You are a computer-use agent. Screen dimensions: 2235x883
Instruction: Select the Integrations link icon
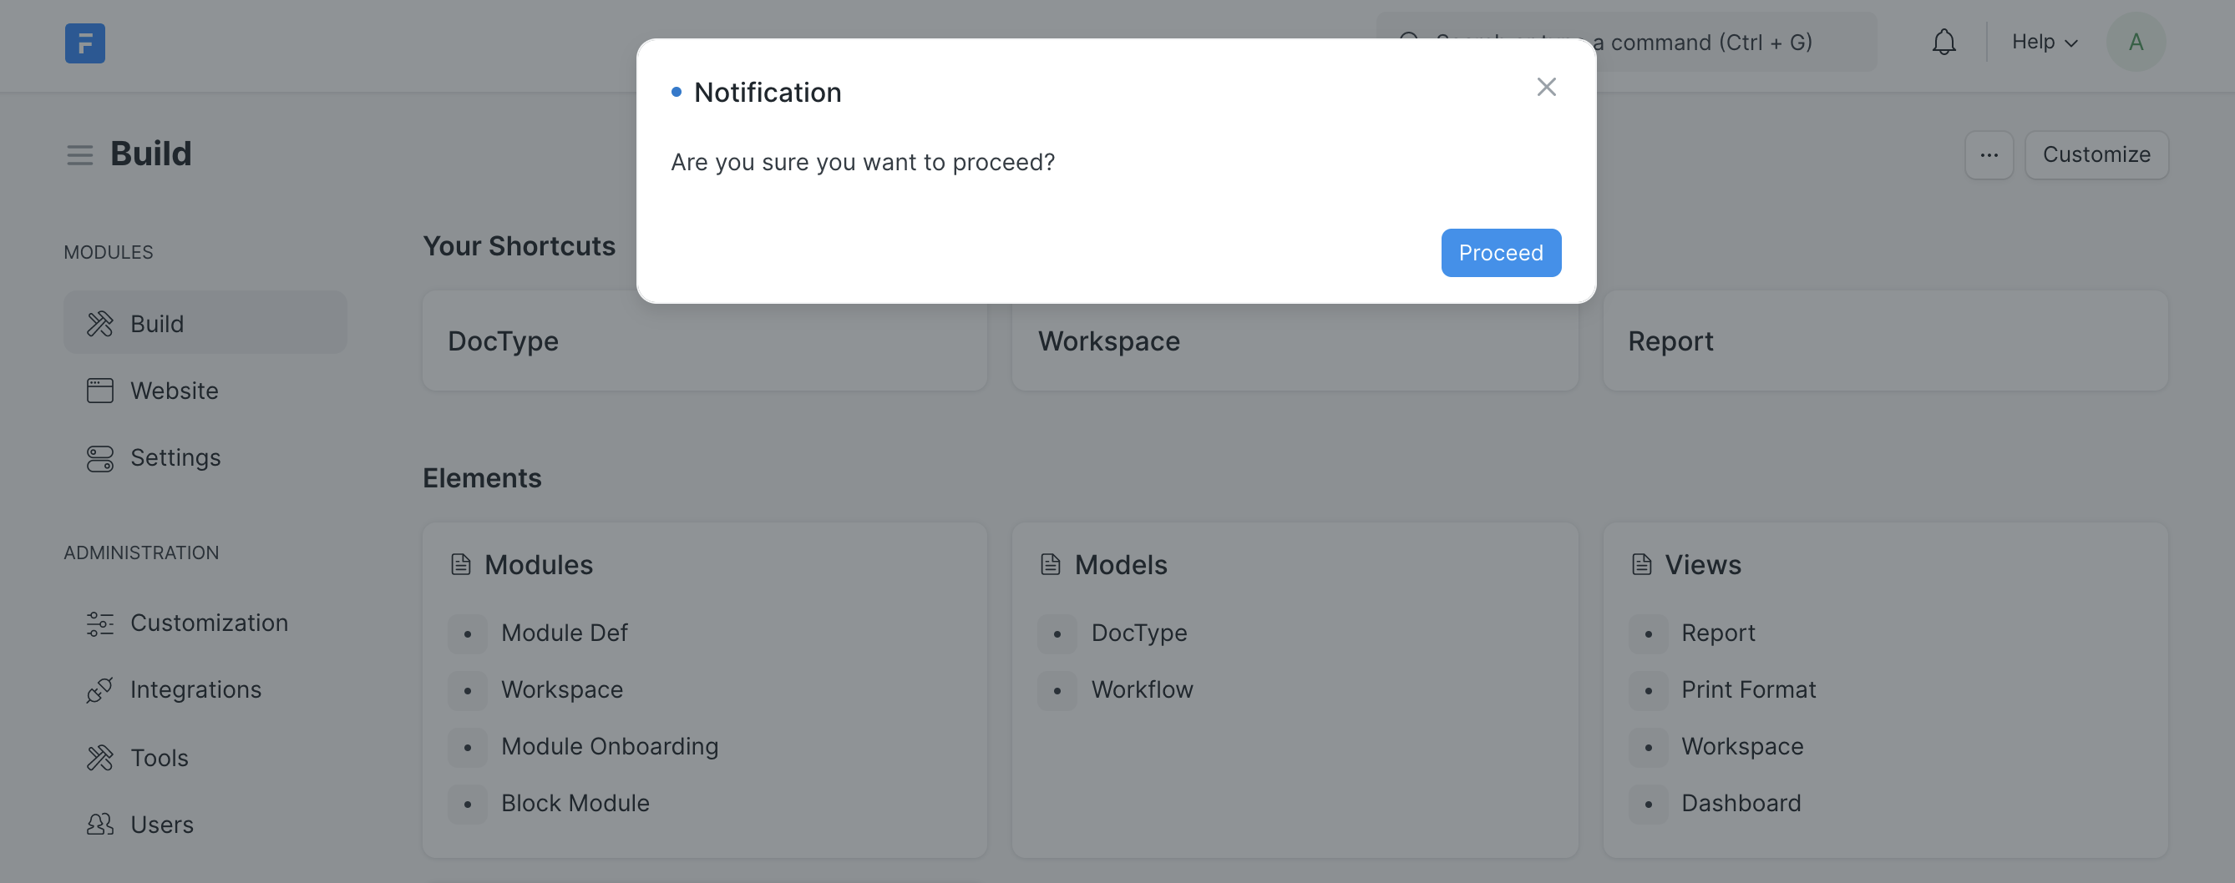(x=99, y=689)
